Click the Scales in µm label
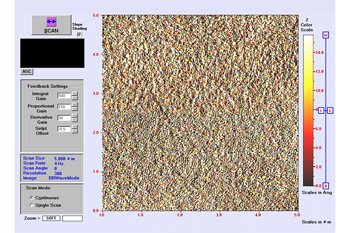350x233 pixels. pos(317,222)
